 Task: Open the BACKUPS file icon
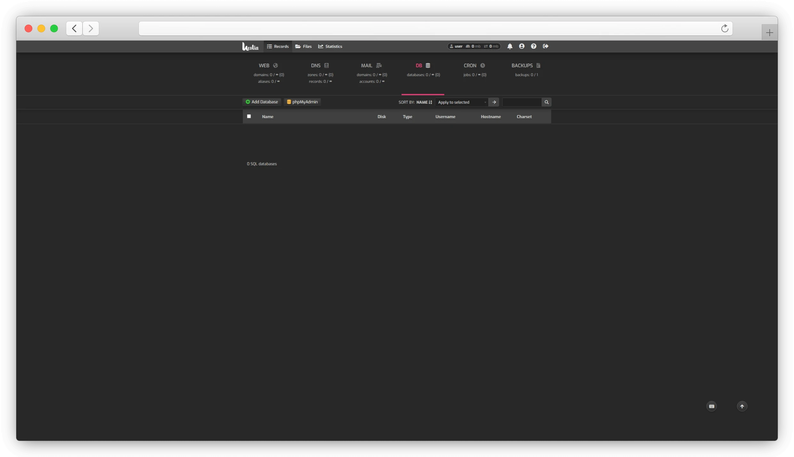point(538,65)
